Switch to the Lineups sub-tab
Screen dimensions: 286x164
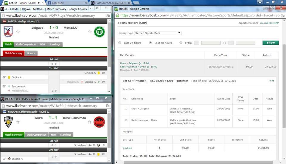coord(31,53)
